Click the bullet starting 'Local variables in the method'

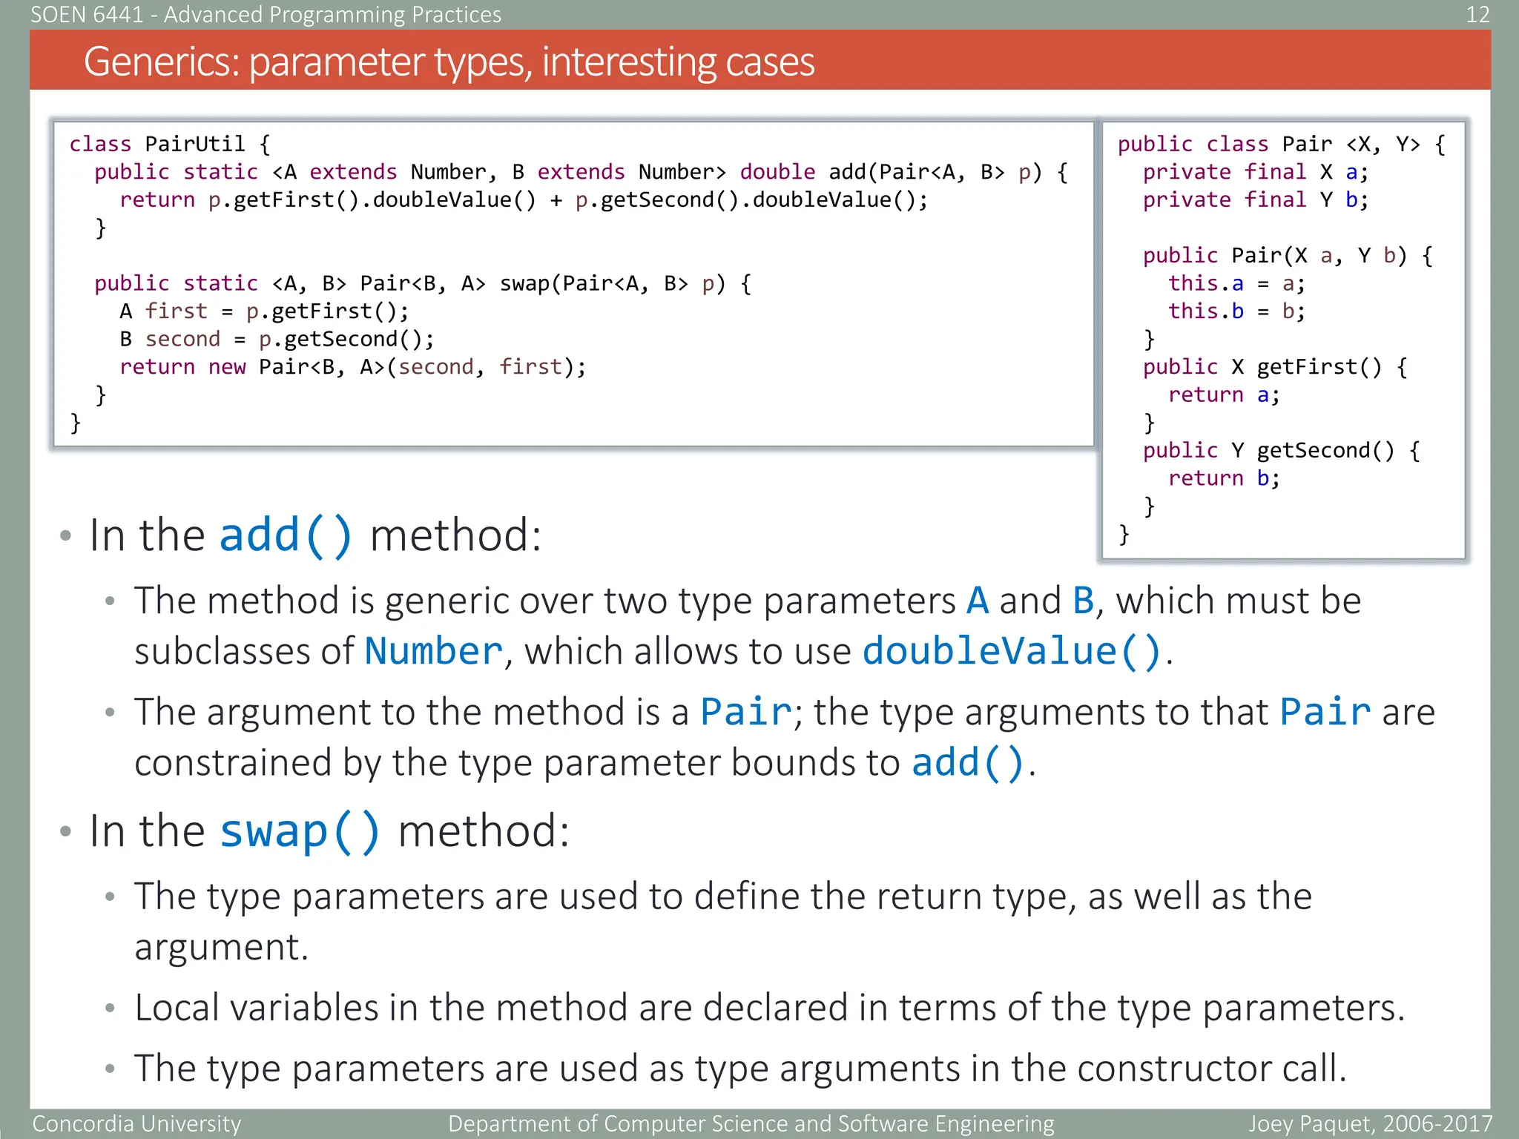[x=769, y=1008]
